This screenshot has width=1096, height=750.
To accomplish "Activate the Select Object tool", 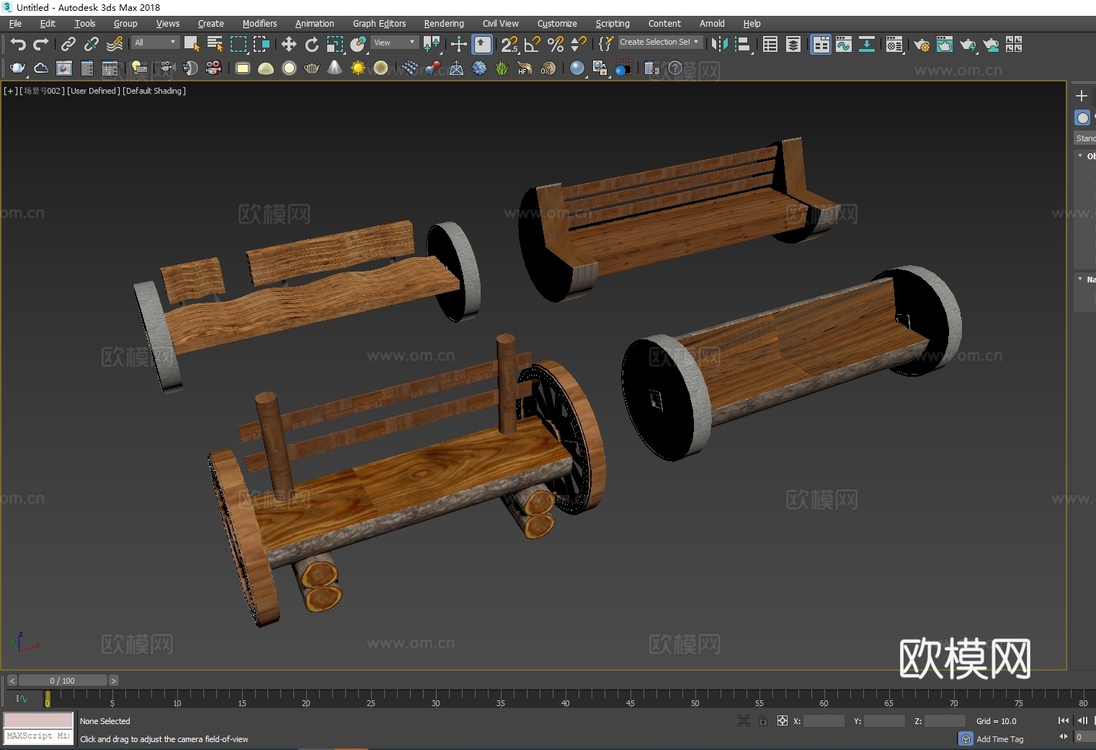I will tap(192, 45).
